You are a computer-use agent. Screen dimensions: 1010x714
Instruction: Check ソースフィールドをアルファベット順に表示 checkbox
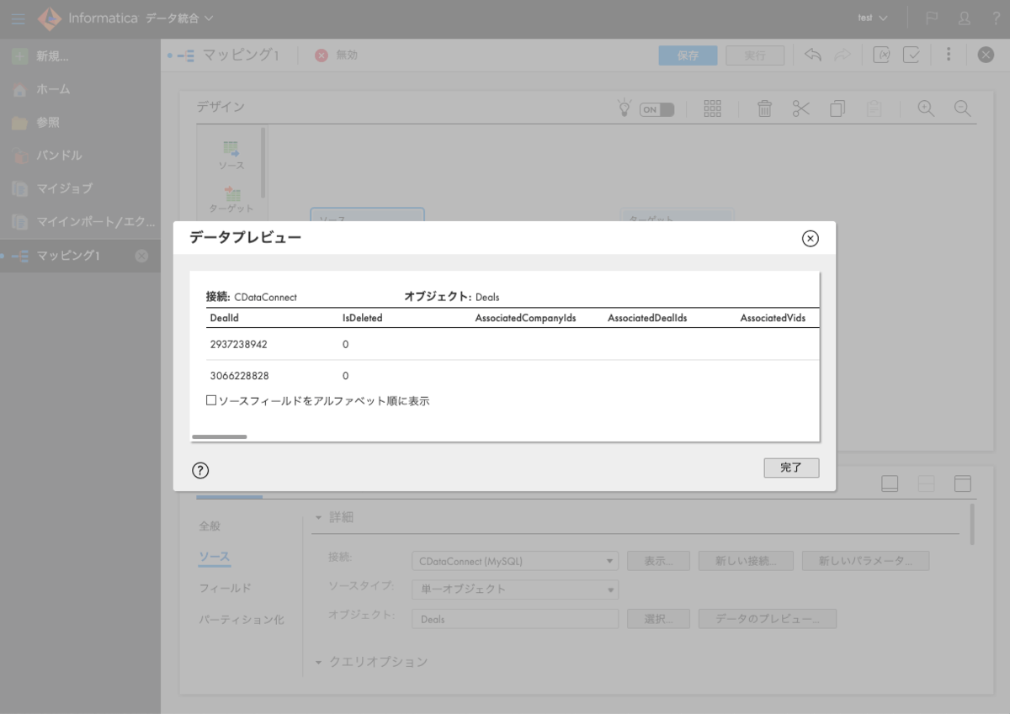(x=211, y=401)
